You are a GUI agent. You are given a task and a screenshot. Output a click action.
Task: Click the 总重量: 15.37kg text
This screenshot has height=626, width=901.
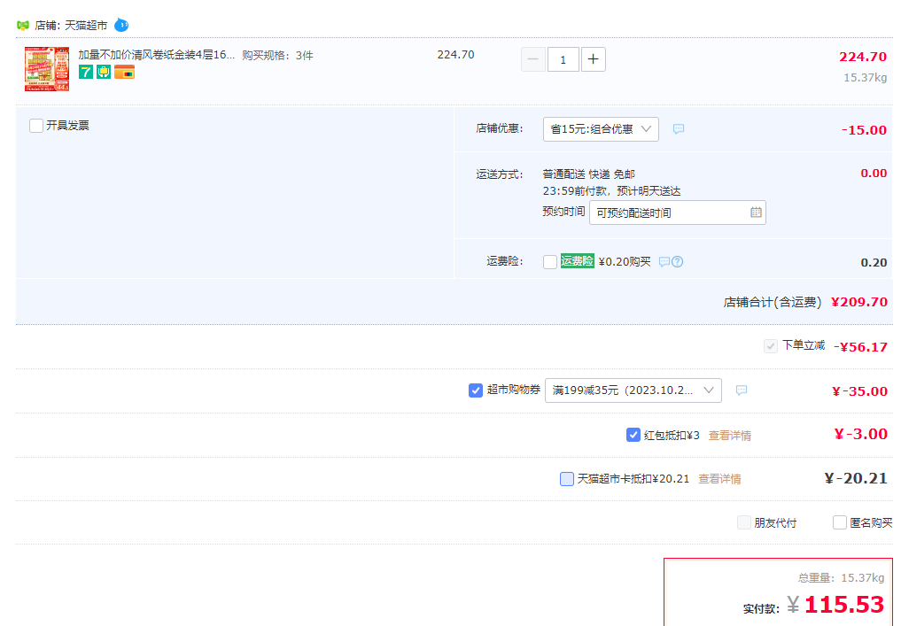[x=842, y=578]
